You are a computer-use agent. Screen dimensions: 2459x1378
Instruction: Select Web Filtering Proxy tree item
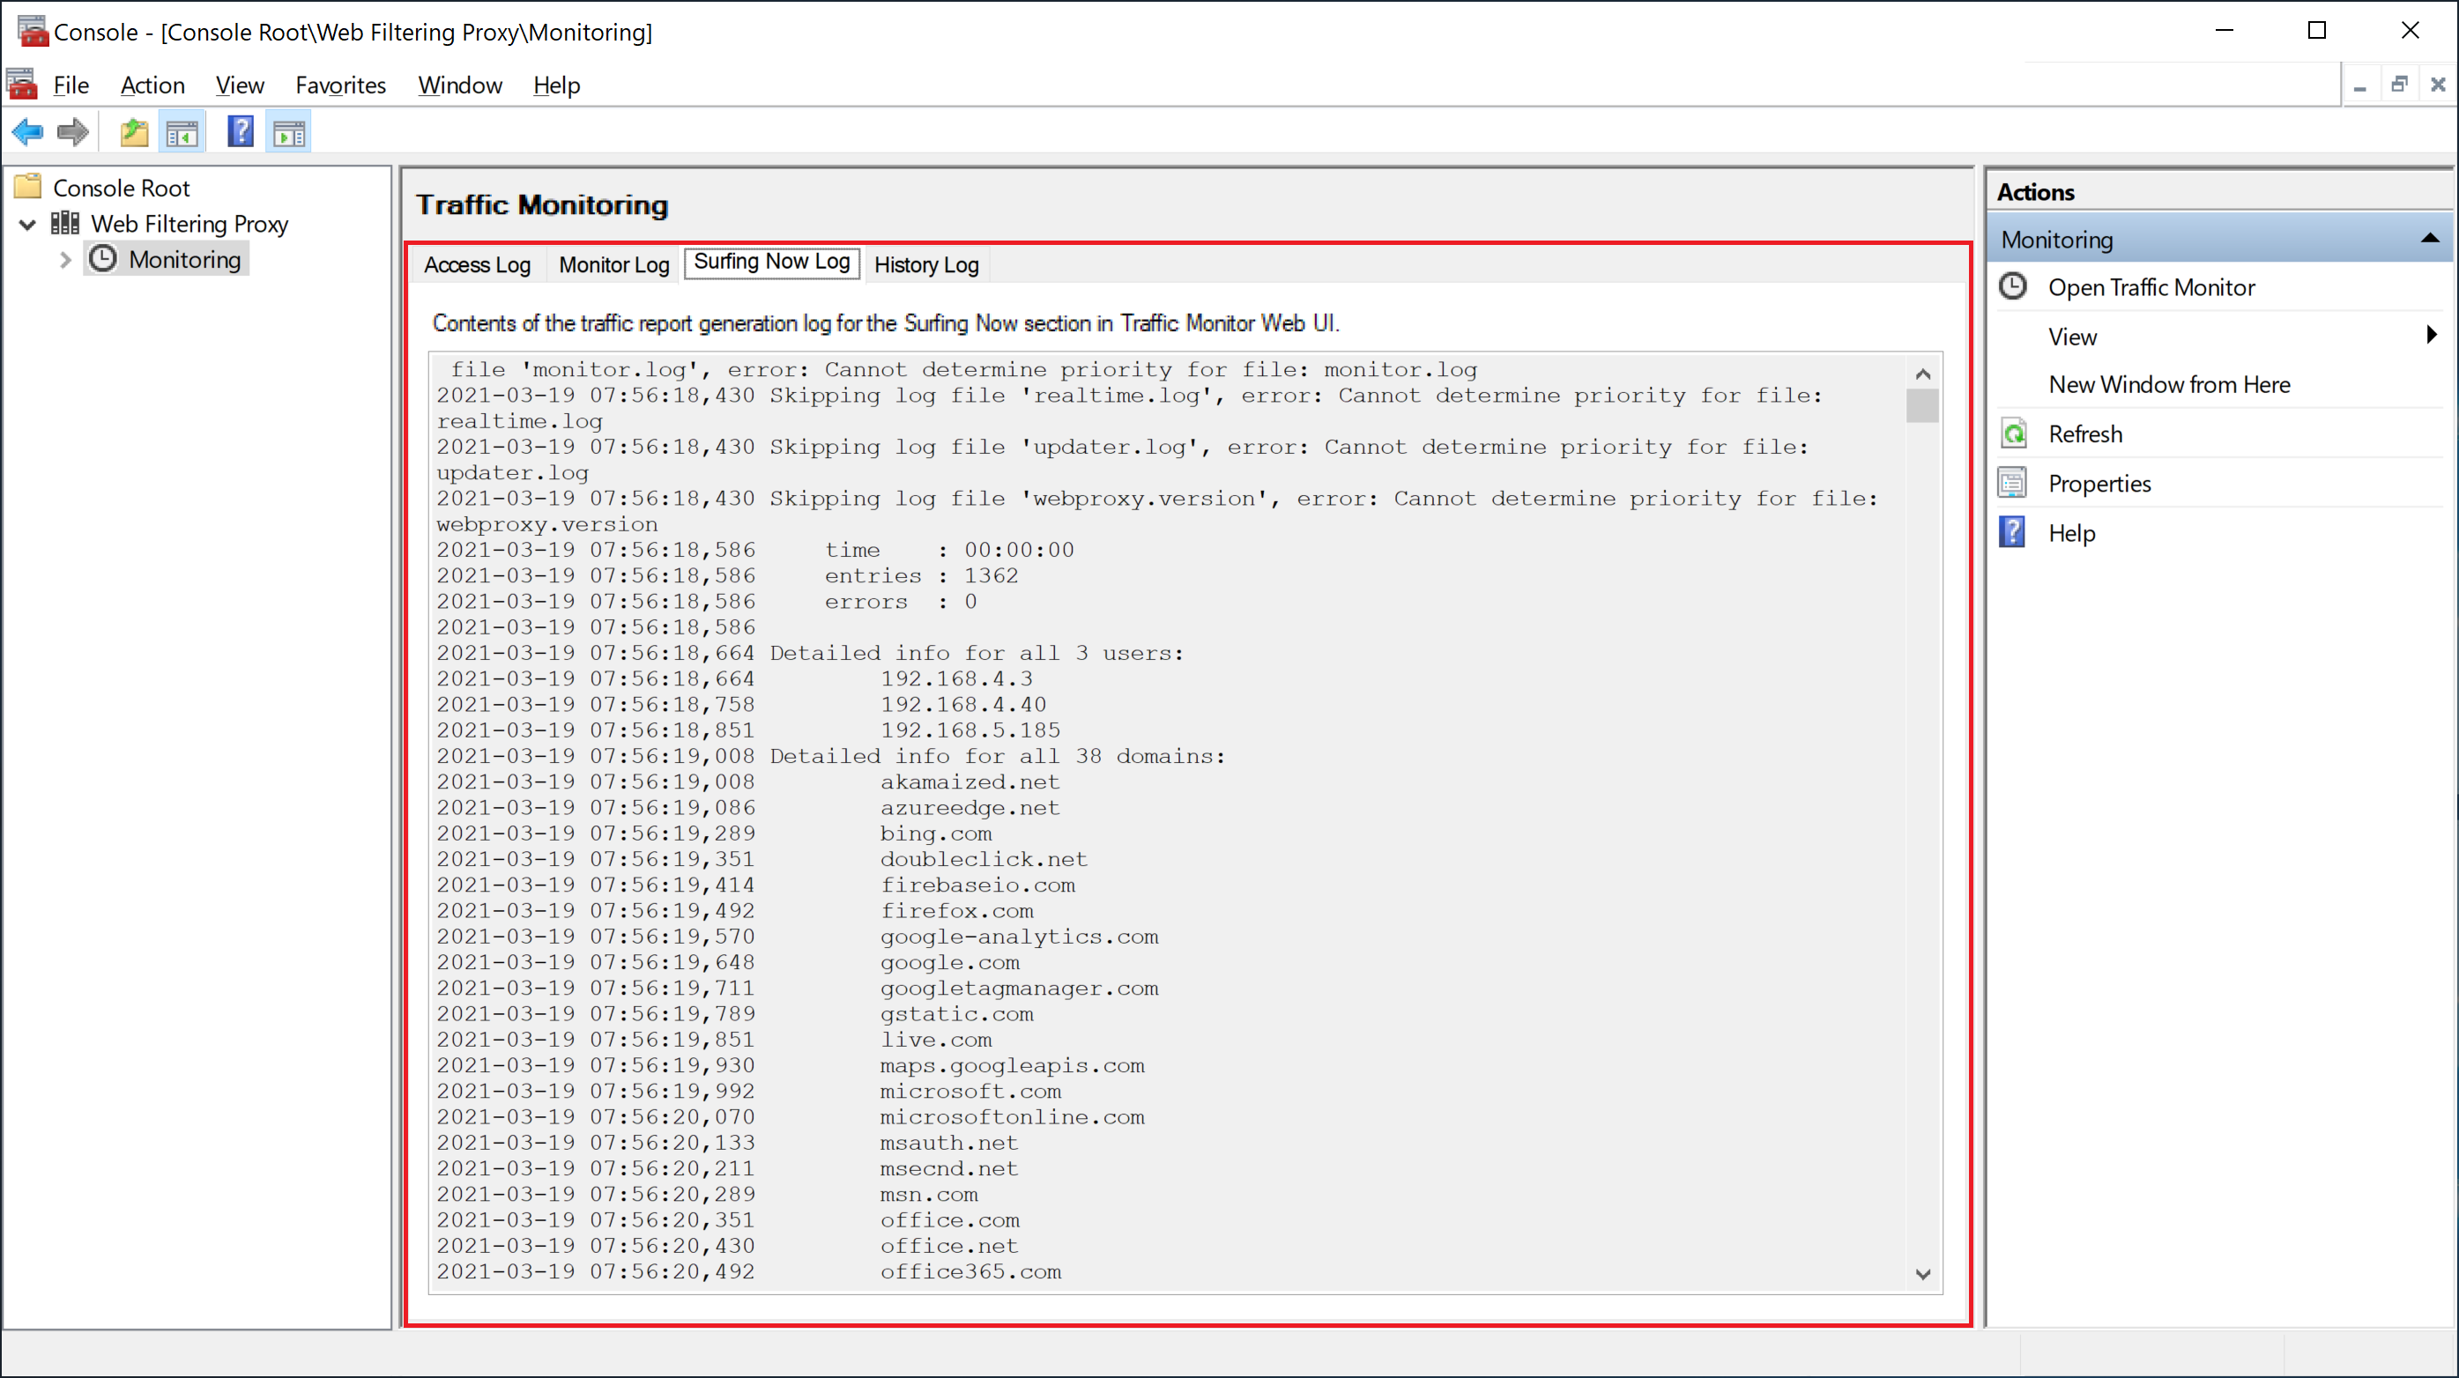click(x=189, y=225)
